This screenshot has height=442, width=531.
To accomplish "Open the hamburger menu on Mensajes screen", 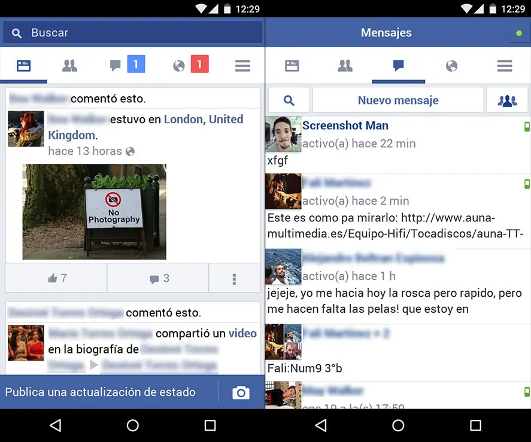I will [x=505, y=66].
